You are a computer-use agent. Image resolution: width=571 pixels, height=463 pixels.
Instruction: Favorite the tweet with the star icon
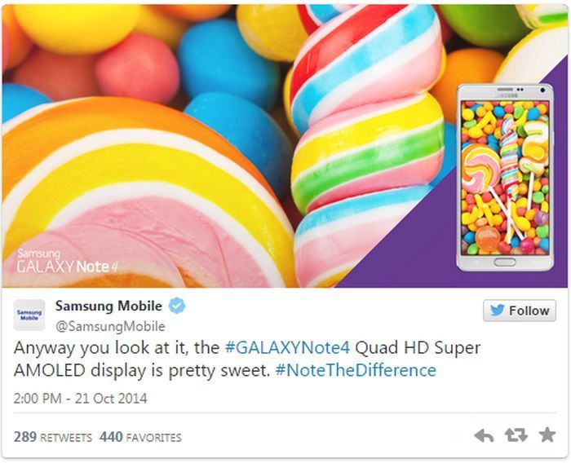click(x=547, y=434)
